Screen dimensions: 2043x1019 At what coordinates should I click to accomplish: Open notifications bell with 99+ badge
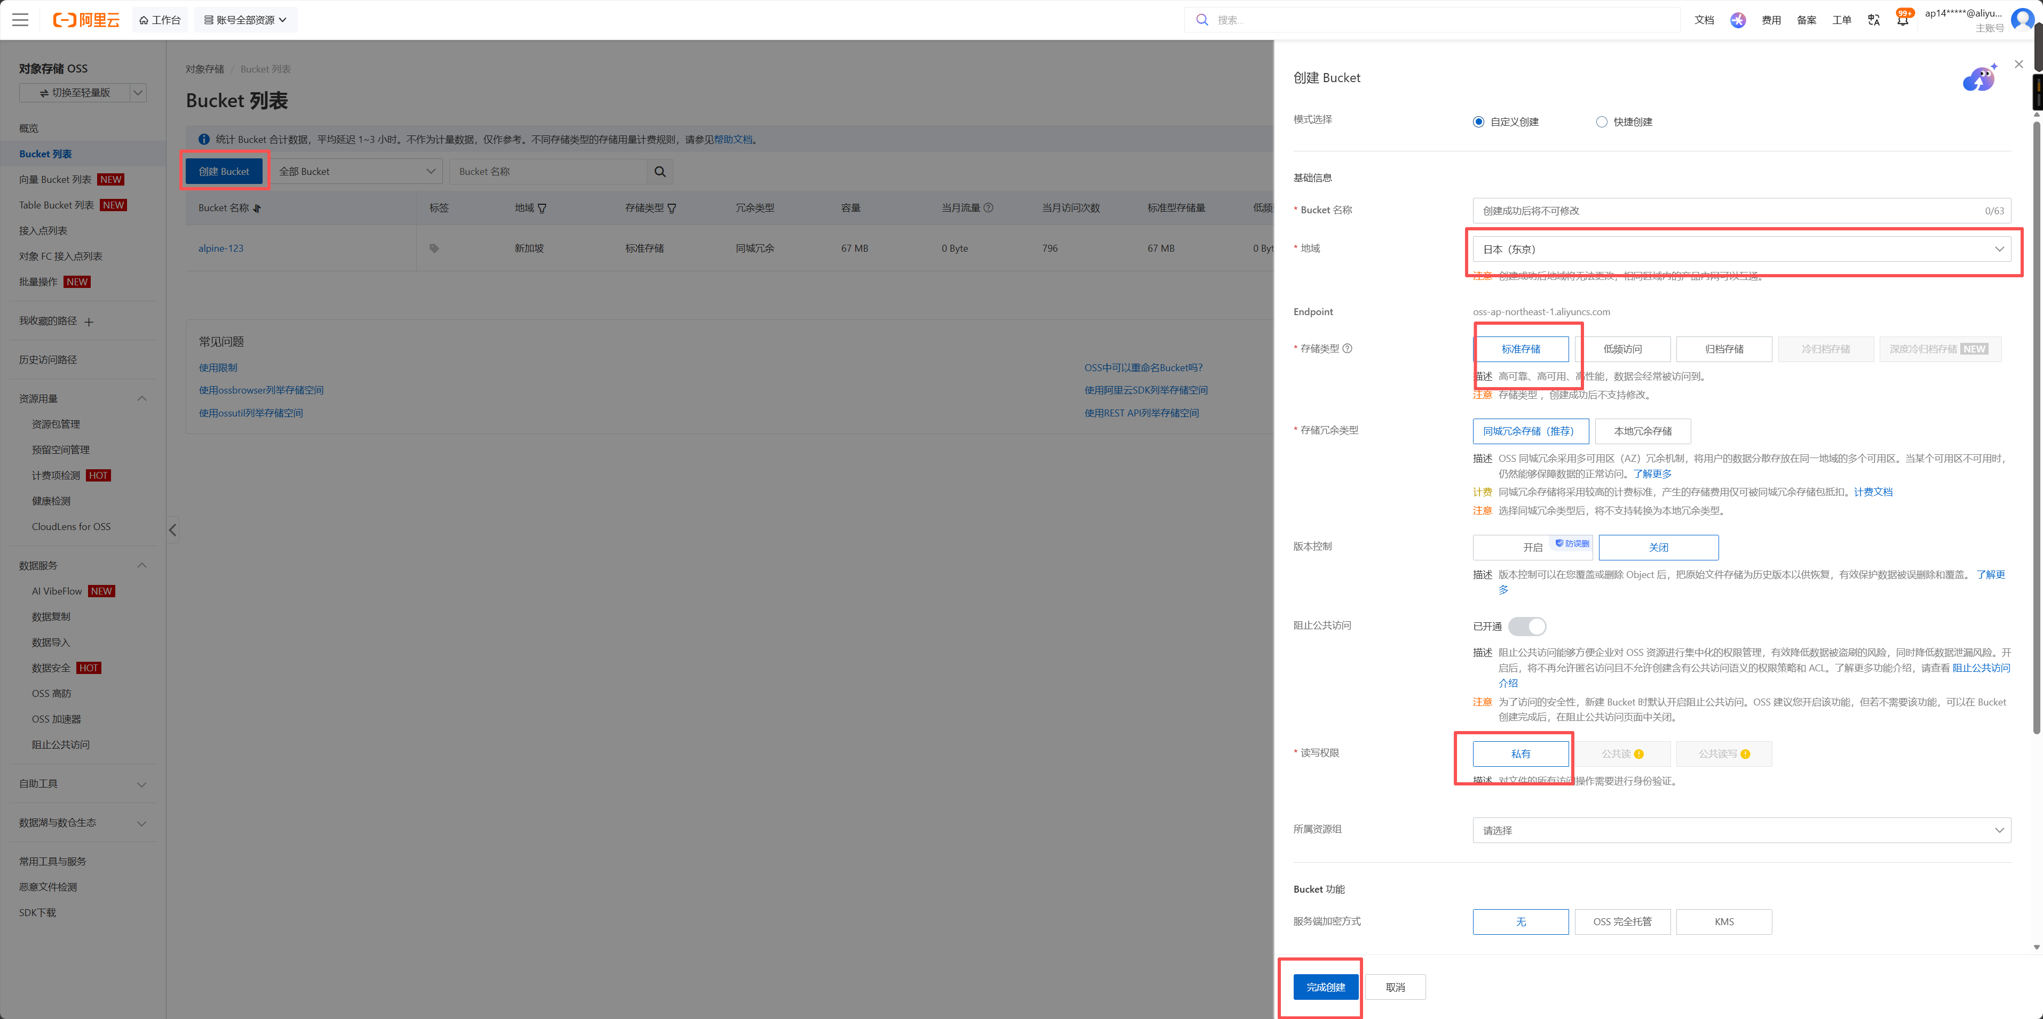(1903, 19)
